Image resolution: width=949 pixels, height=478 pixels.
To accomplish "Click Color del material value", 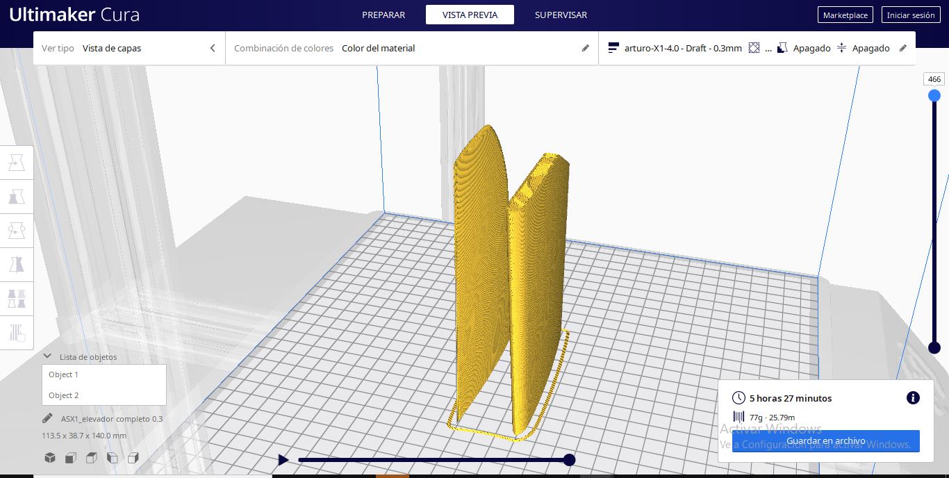I will [379, 48].
